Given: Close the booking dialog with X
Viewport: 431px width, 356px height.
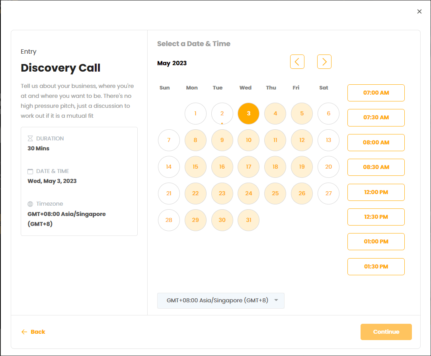Looking at the screenshot, I should click(419, 12).
